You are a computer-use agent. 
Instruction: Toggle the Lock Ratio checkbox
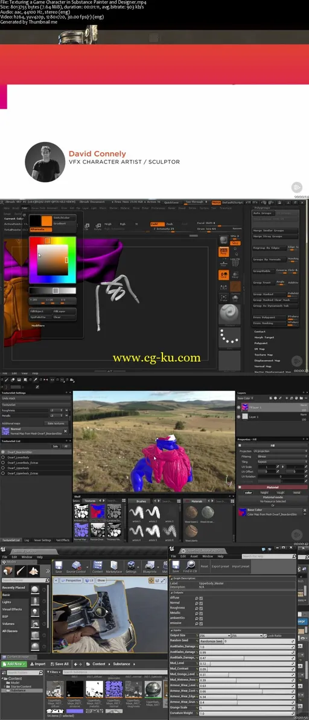pyautogui.click(x=266, y=635)
